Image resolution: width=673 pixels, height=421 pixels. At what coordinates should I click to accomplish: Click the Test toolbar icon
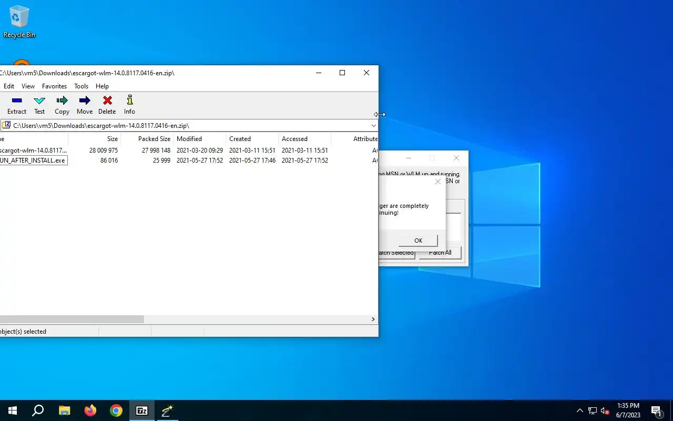click(x=39, y=105)
